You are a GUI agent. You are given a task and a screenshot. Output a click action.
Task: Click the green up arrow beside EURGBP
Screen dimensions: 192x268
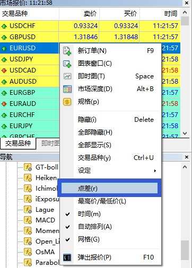pos(4,93)
